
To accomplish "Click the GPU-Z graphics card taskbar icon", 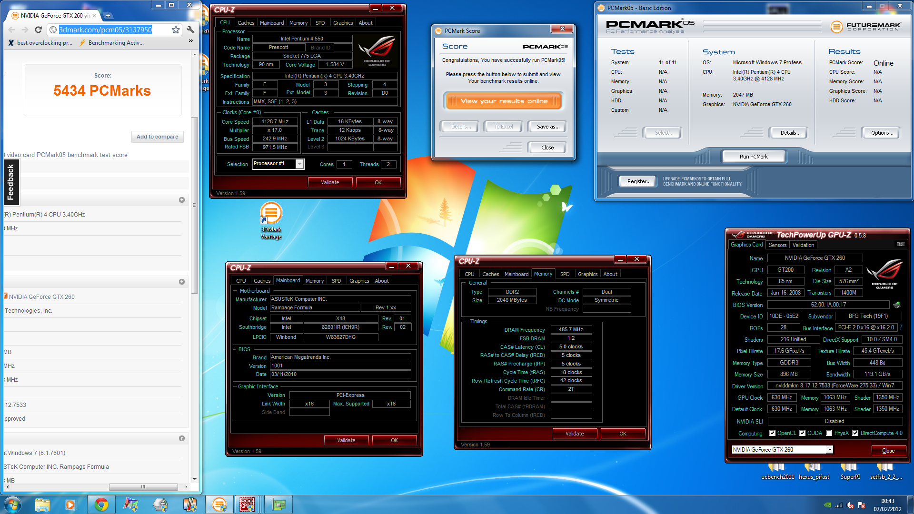I will 278,504.
